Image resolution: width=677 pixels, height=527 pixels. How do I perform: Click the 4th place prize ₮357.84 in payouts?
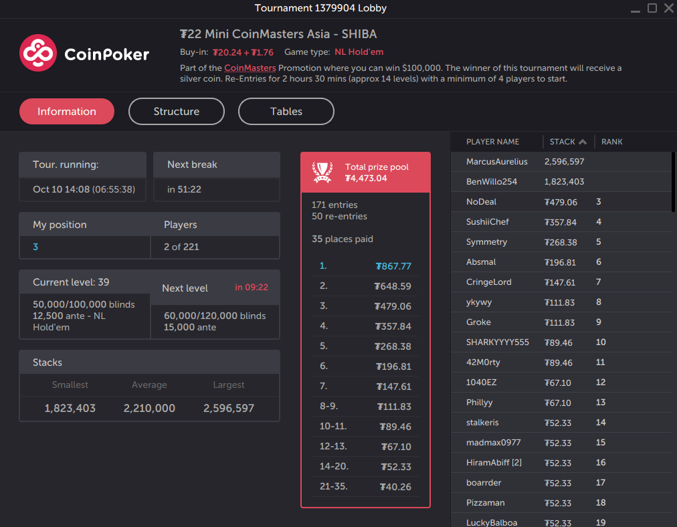[x=393, y=326]
